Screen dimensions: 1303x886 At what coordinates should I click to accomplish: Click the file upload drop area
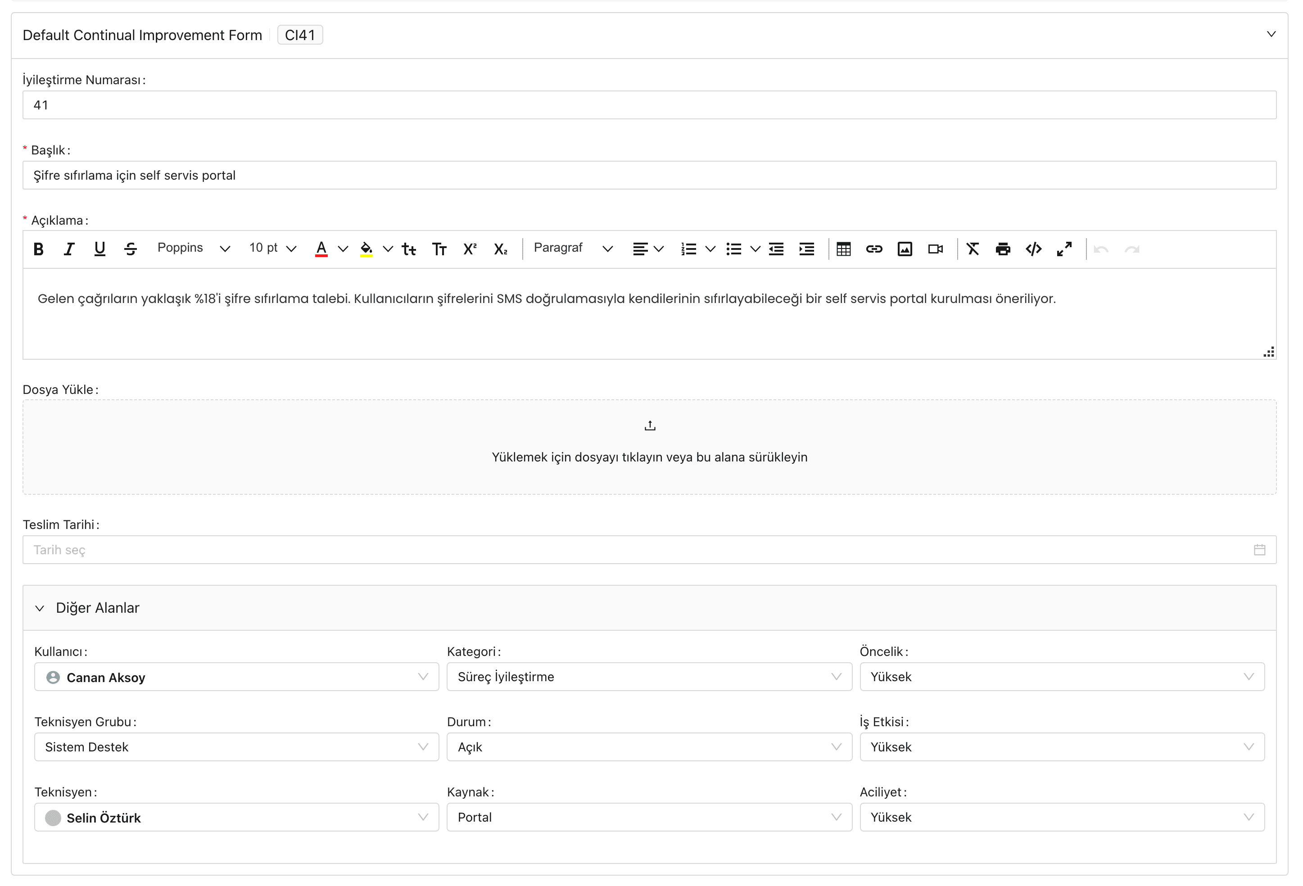pos(649,447)
